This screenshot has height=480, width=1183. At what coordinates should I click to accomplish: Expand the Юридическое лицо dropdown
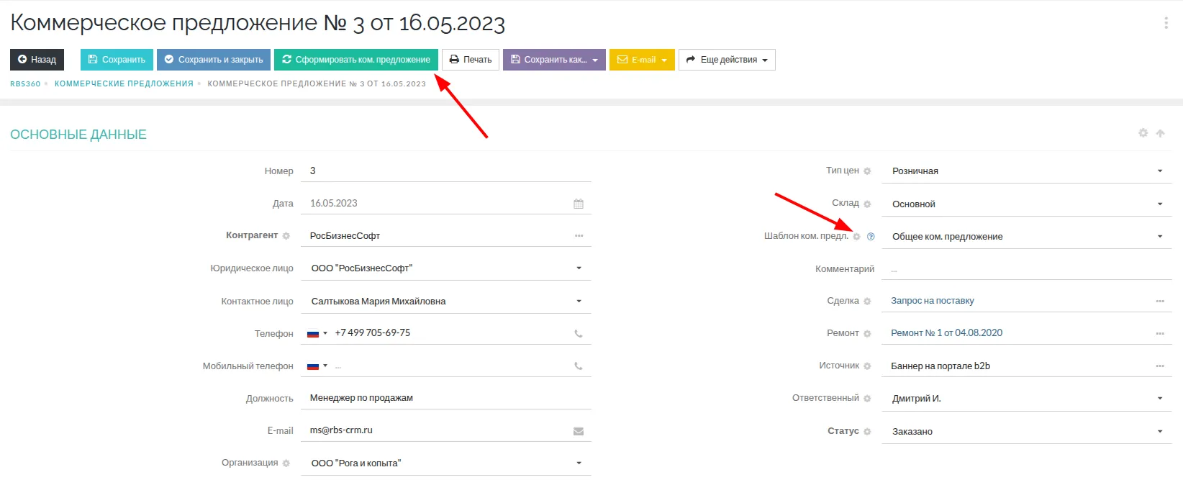[579, 268]
